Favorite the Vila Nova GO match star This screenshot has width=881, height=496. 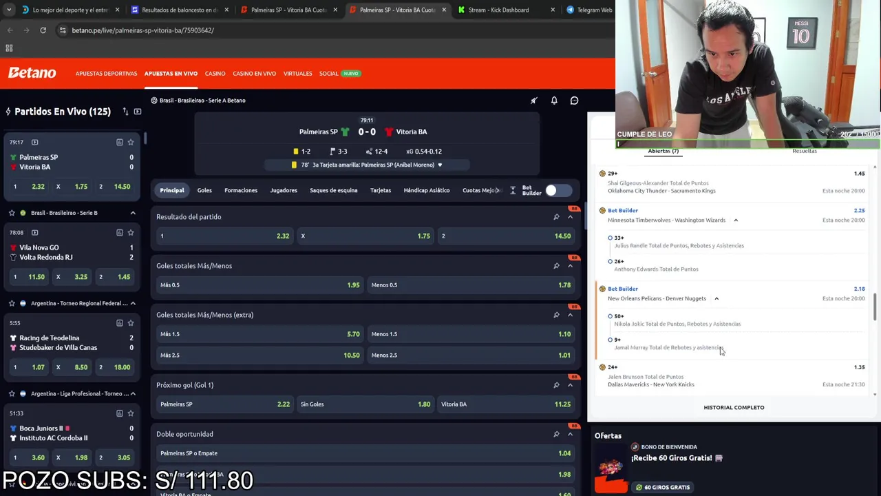coord(130,232)
